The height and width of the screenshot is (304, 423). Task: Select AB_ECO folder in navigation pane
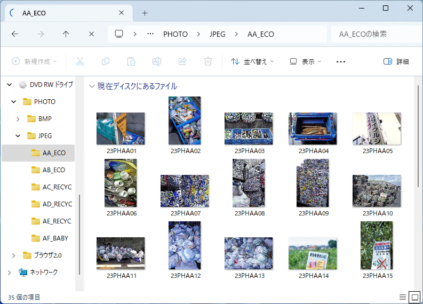pyautogui.click(x=53, y=170)
